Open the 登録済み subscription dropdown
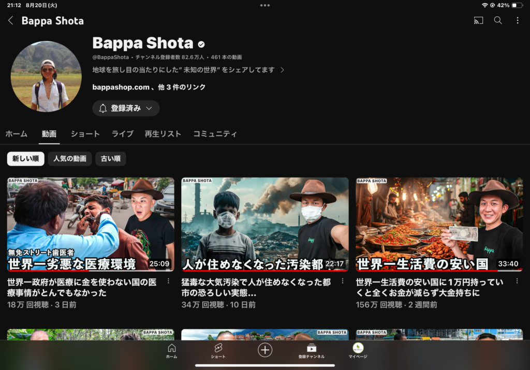 pos(126,108)
